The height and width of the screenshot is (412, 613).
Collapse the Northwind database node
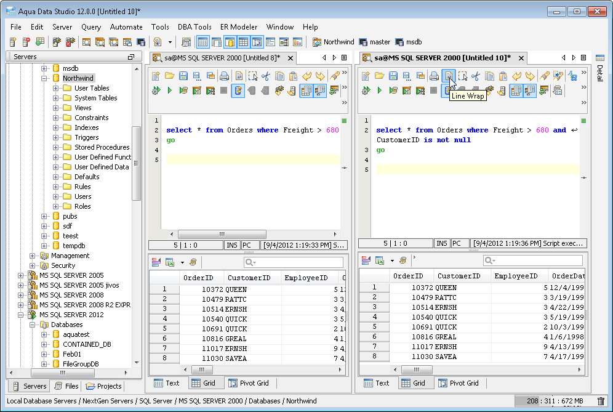click(x=44, y=78)
